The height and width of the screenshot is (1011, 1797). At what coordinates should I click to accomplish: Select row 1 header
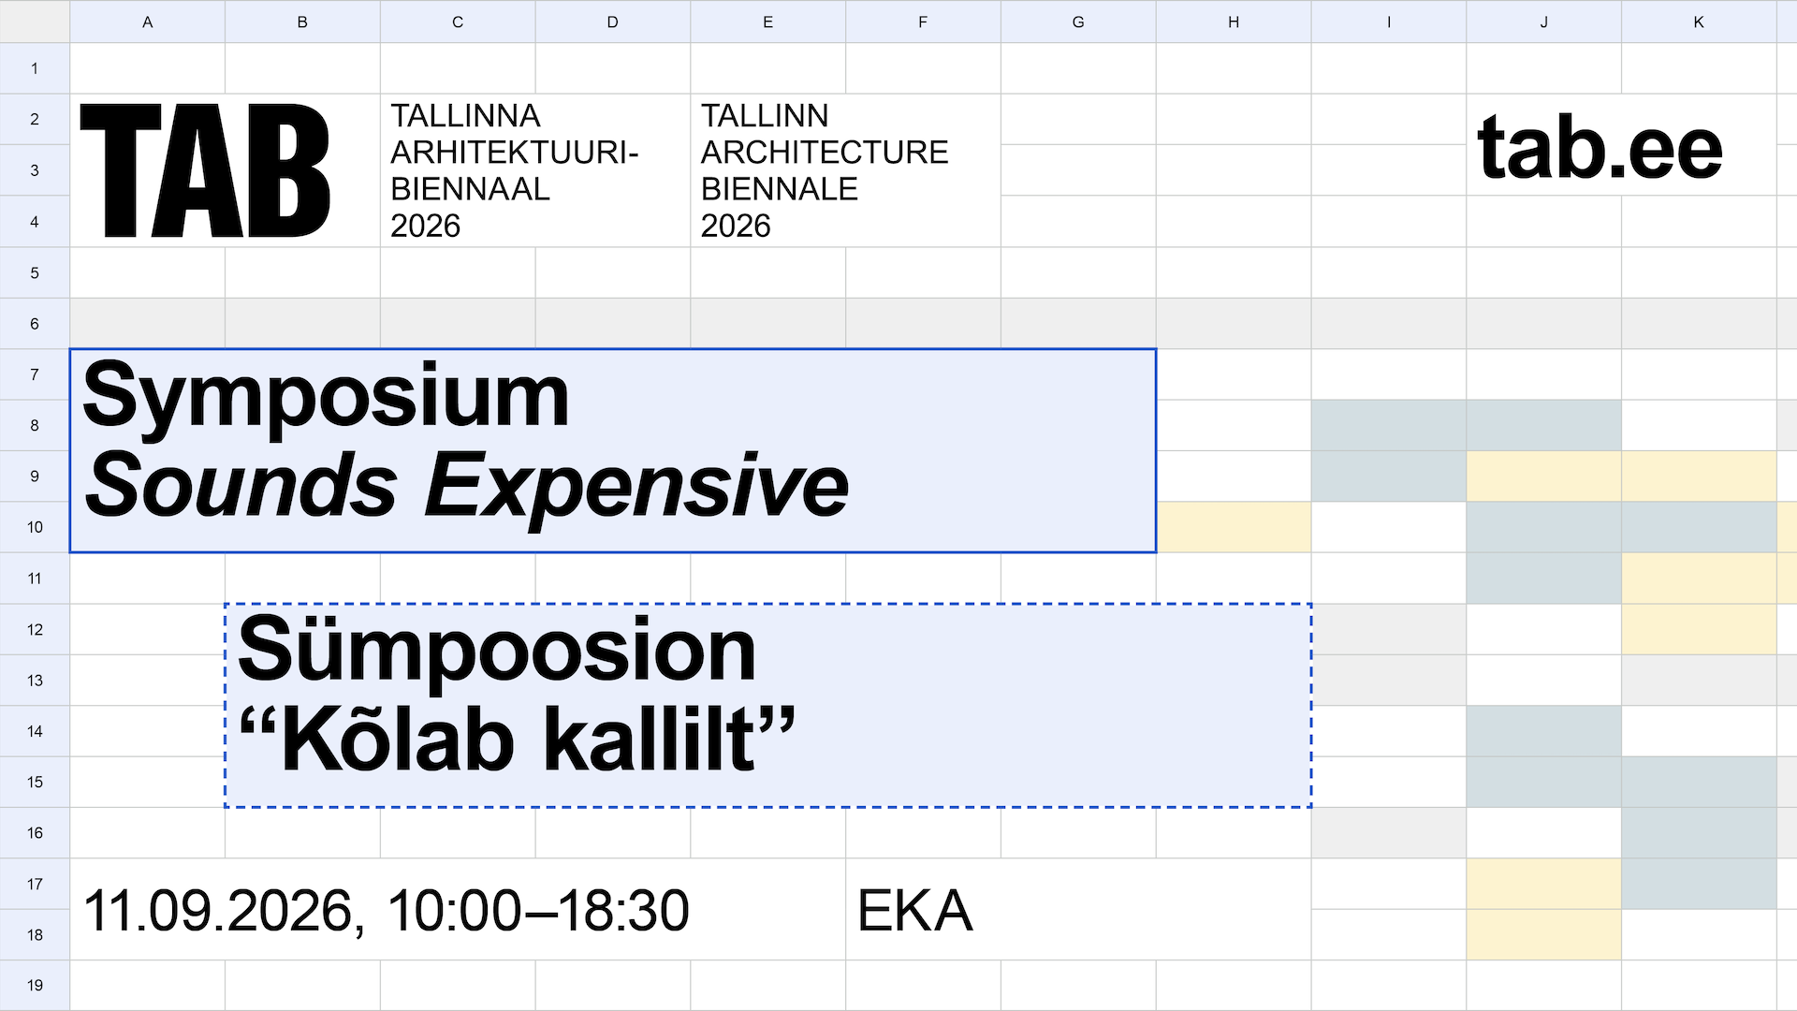coord(35,68)
